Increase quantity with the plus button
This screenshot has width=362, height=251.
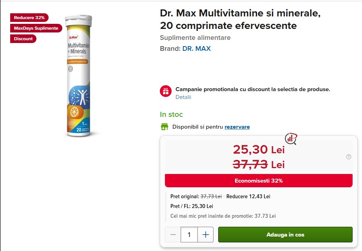pyautogui.click(x=206, y=235)
